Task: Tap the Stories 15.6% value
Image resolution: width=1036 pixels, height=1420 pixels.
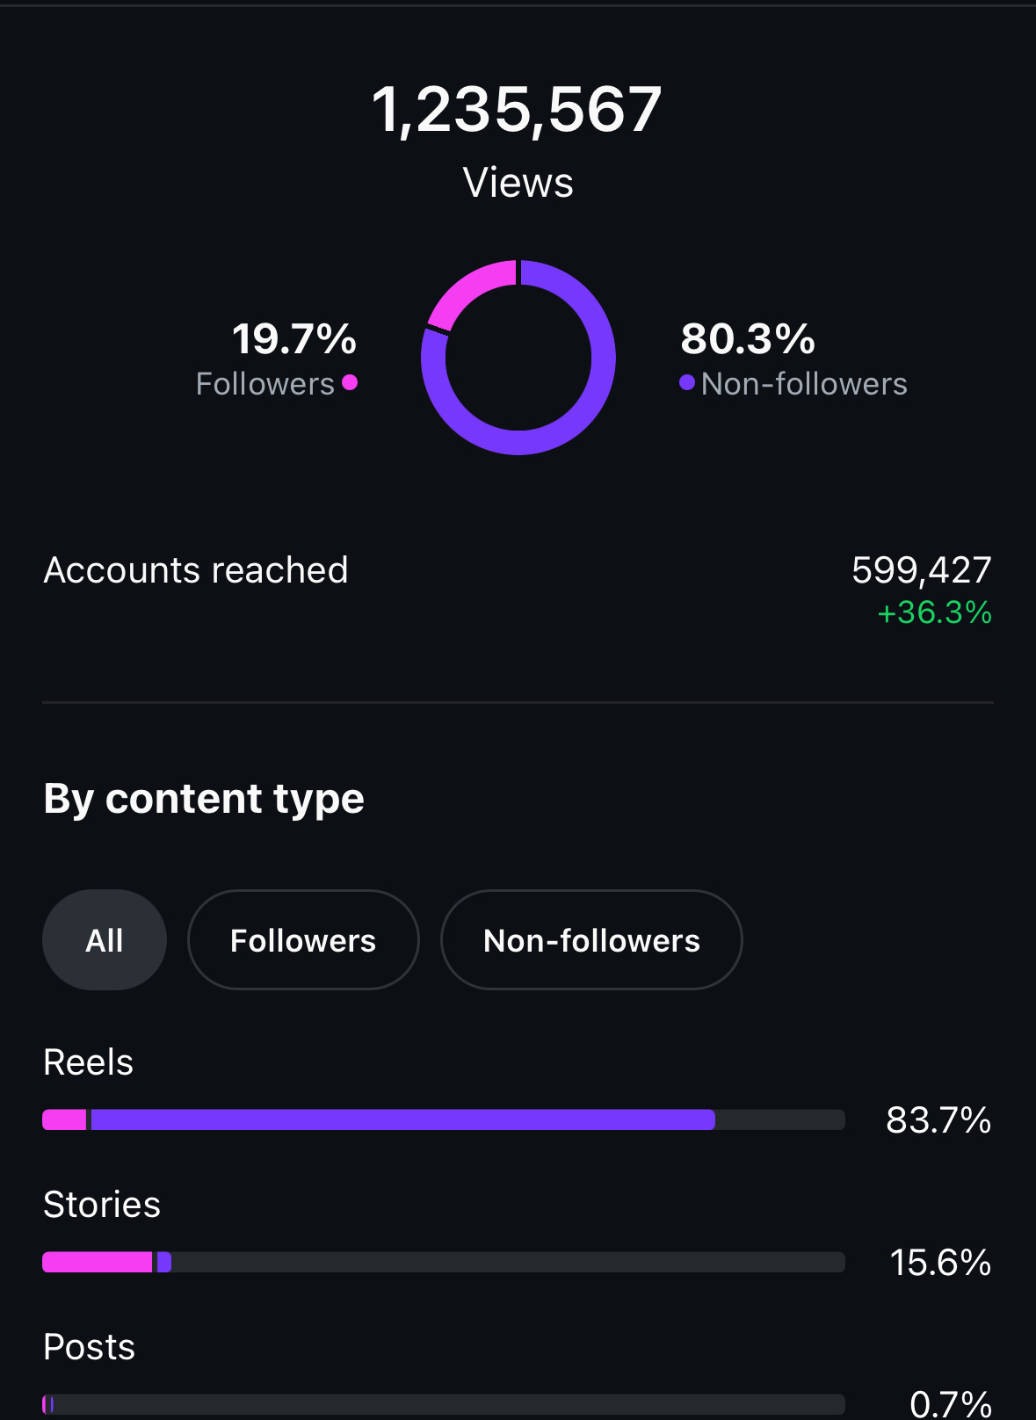Action: (940, 1263)
